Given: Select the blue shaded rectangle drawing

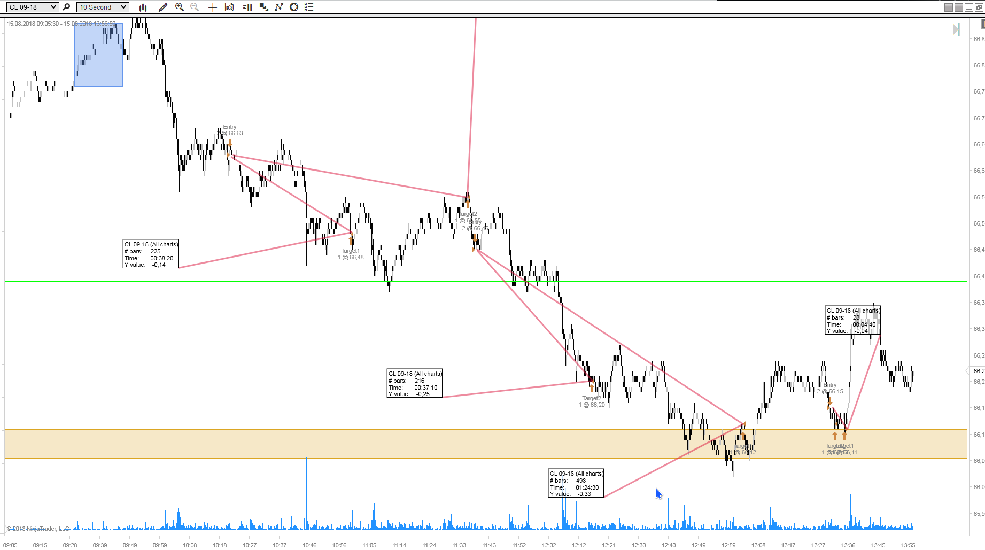Looking at the screenshot, I should coord(98,55).
